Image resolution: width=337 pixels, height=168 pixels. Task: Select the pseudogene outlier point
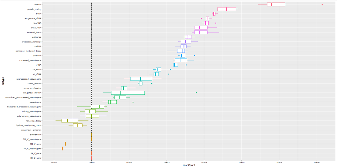point(133,102)
